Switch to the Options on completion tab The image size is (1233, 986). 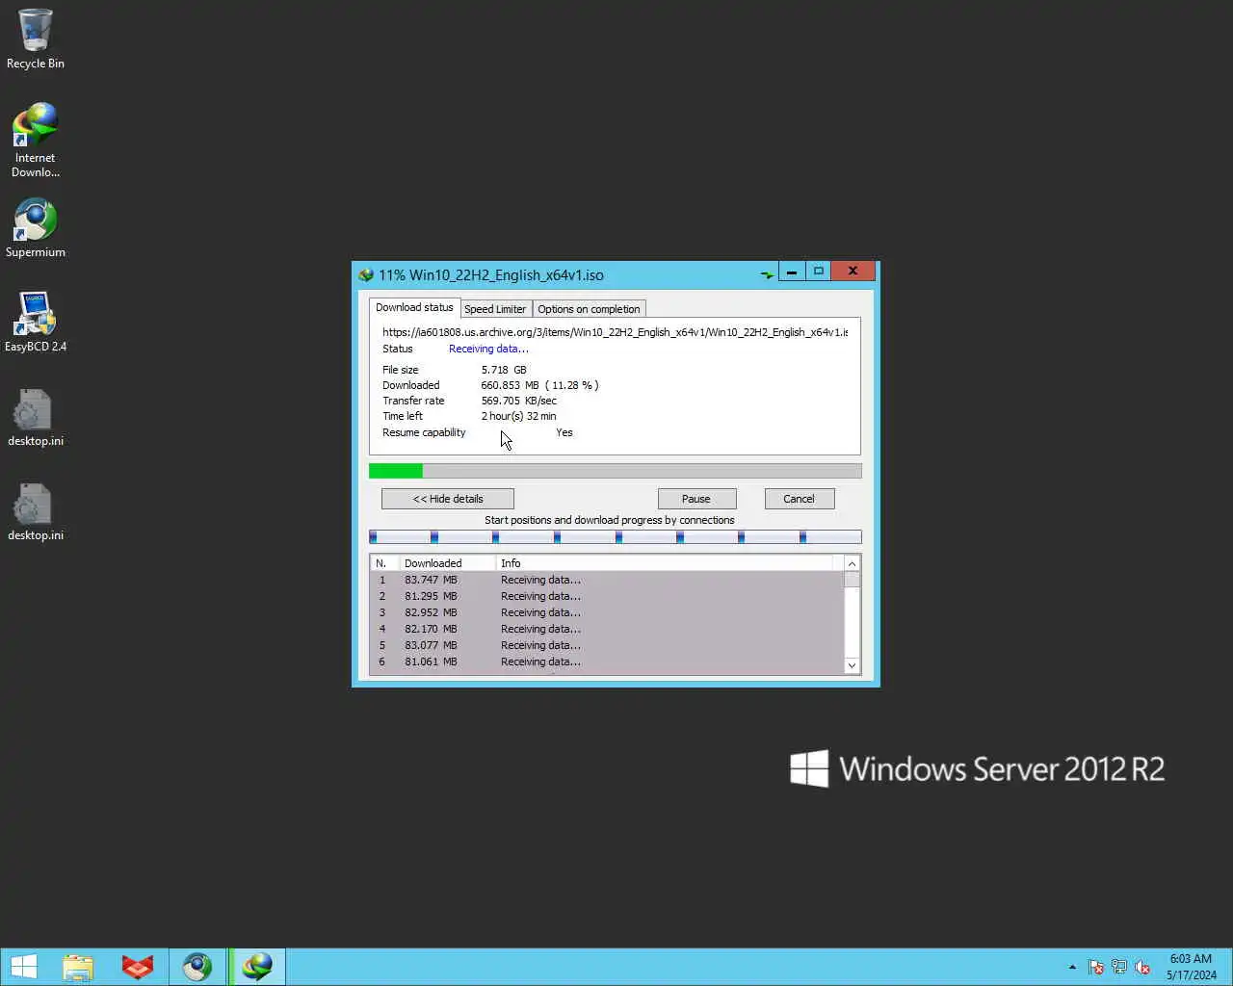point(589,309)
